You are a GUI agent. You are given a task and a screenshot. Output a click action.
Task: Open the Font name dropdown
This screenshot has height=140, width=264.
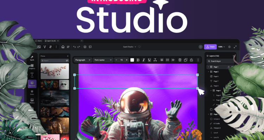point(103,60)
